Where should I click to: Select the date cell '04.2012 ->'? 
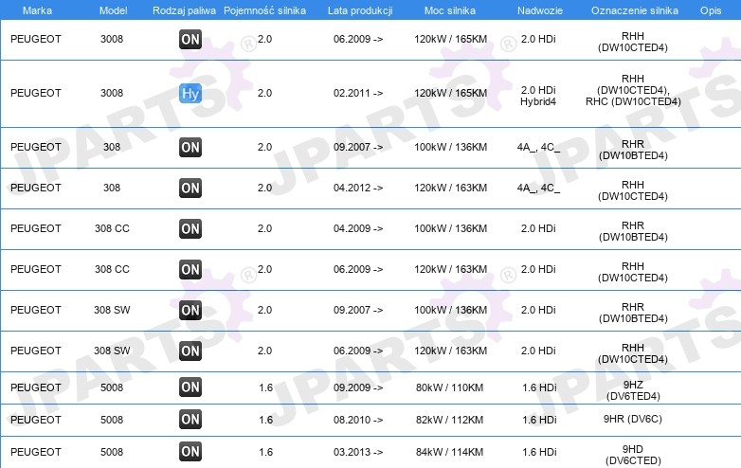pyautogui.click(x=358, y=188)
